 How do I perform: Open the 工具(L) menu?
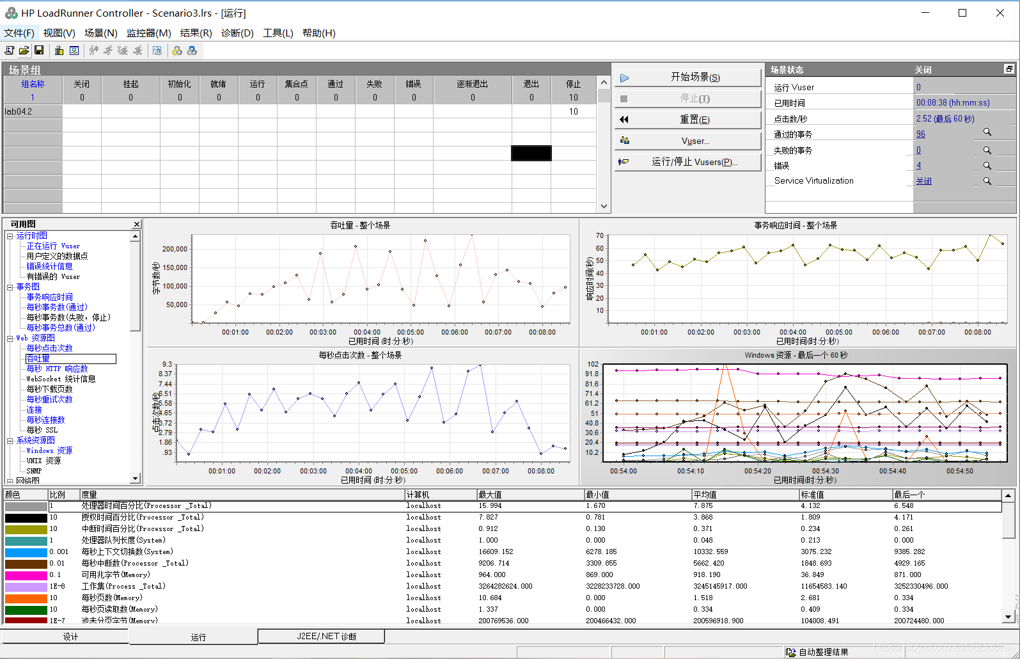278,33
